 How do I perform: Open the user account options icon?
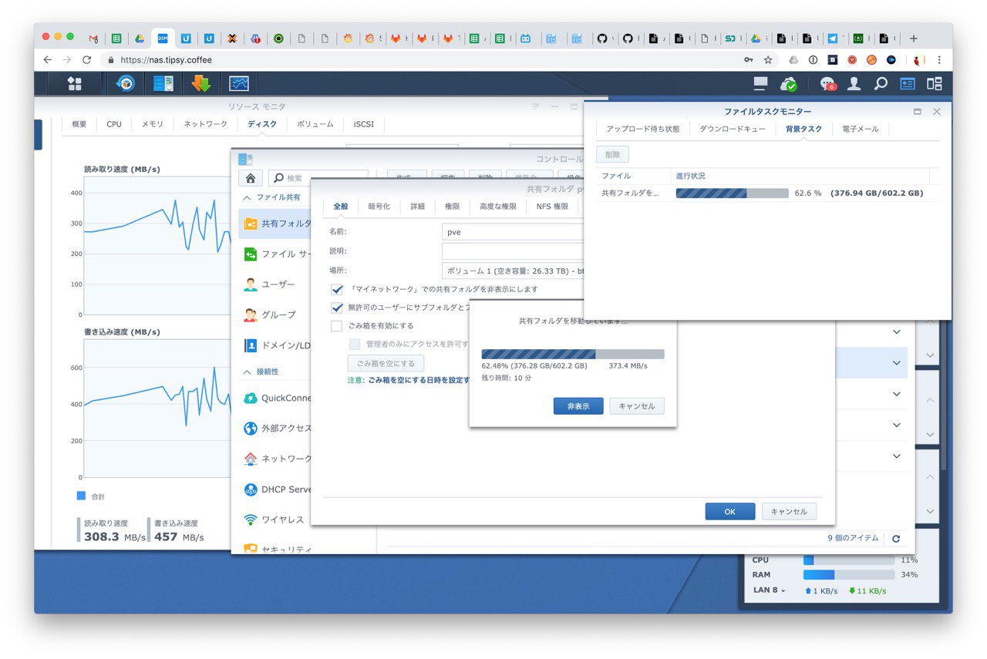pyautogui.click(x=854, y=83)
